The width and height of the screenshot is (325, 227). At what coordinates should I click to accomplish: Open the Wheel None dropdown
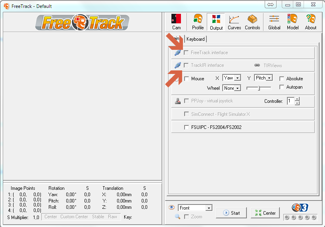[x=231, y=88]
